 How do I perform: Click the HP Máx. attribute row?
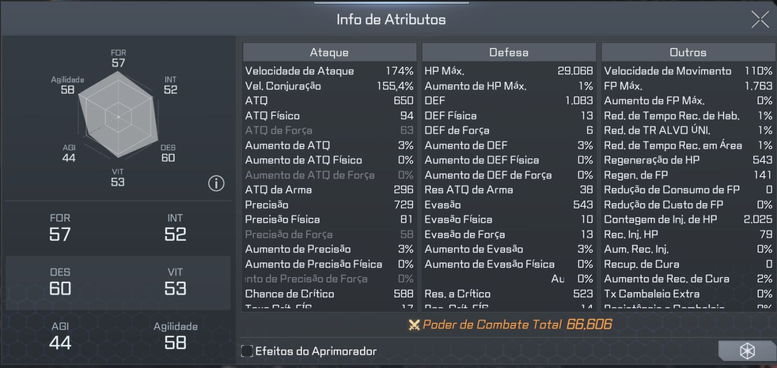[x=509, y=71]
